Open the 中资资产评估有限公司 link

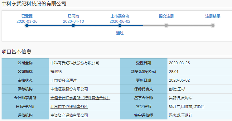pyautogui.click(x=69, y=115)
